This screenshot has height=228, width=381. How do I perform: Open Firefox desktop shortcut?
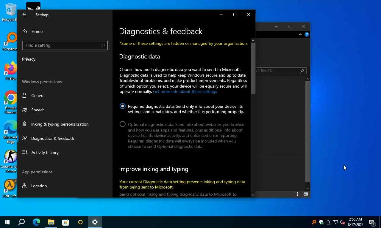coord(11,71)
